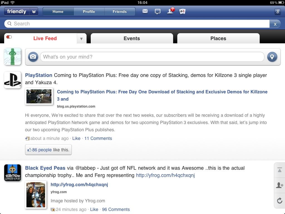Focus the Search field

(137, 24)
